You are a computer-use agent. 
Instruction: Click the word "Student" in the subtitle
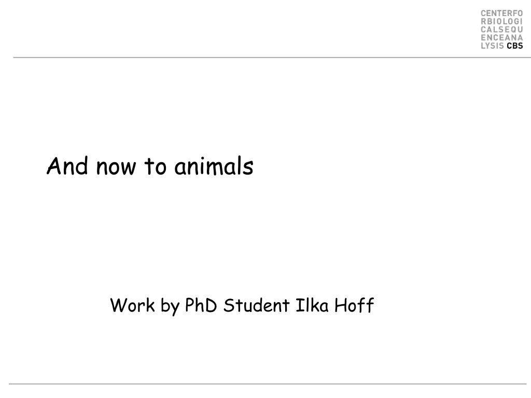tap(256, 305)
